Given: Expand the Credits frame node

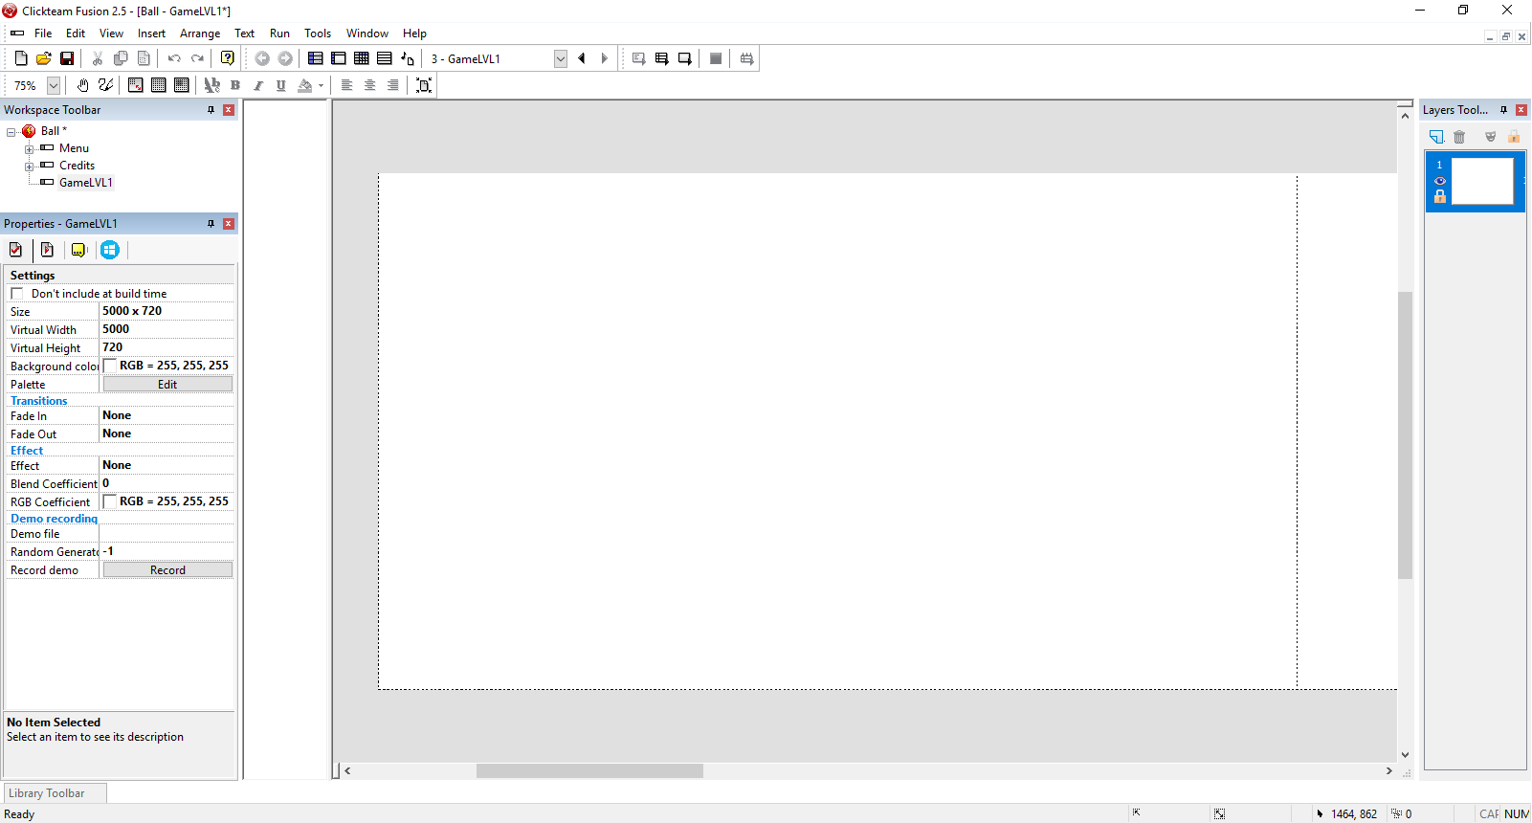Looking at the screenshot, I should tap(29, 167).
